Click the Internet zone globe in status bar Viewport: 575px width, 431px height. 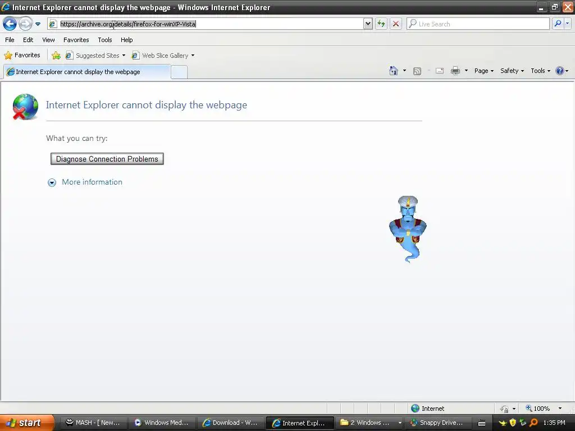pos(415,409)
